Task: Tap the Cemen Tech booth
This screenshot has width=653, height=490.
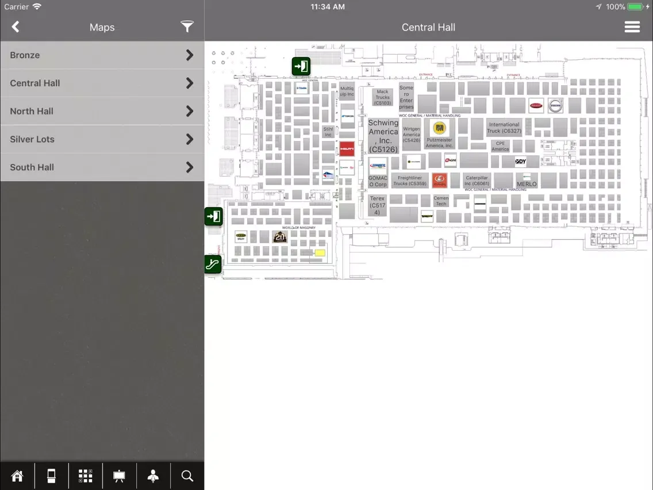Action: [x=441, y=201]
